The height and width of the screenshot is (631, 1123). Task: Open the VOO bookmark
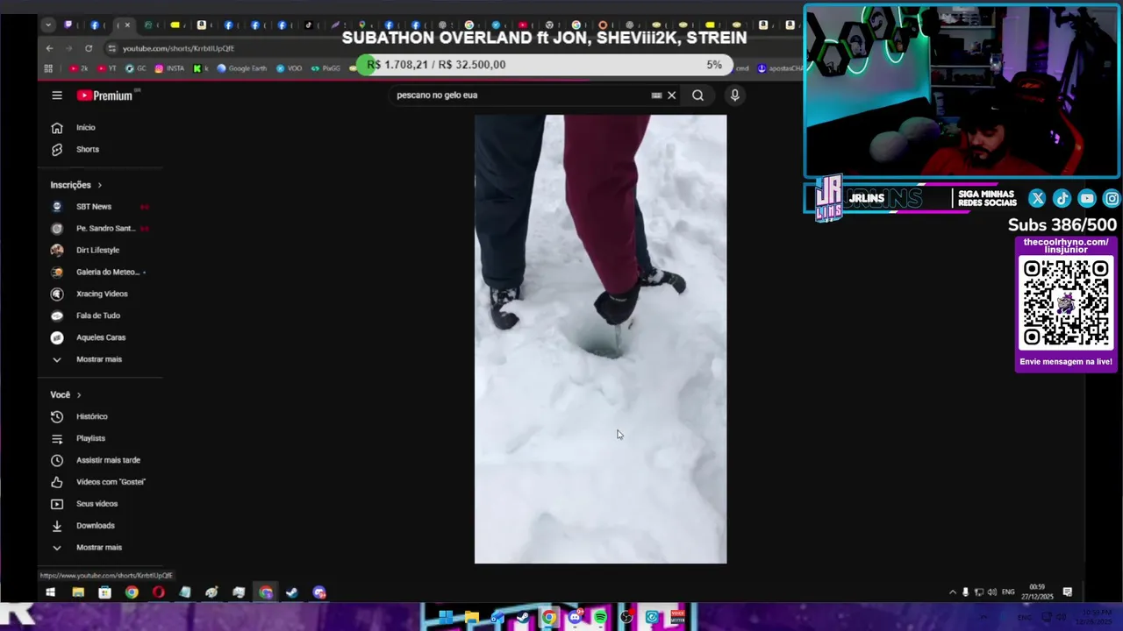coord(289,68)
